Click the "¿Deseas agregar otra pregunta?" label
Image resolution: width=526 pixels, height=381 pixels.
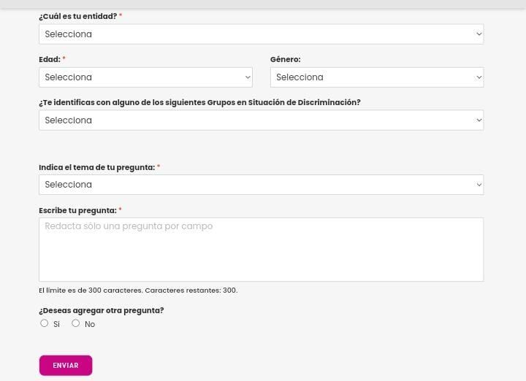click(101, 310)
